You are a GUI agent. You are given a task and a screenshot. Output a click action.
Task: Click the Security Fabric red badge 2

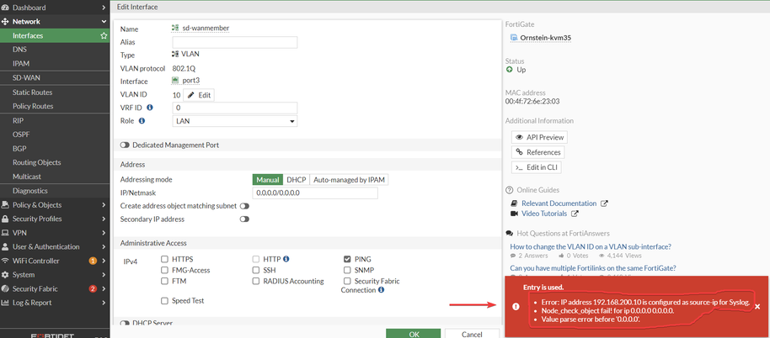(93, 289)
